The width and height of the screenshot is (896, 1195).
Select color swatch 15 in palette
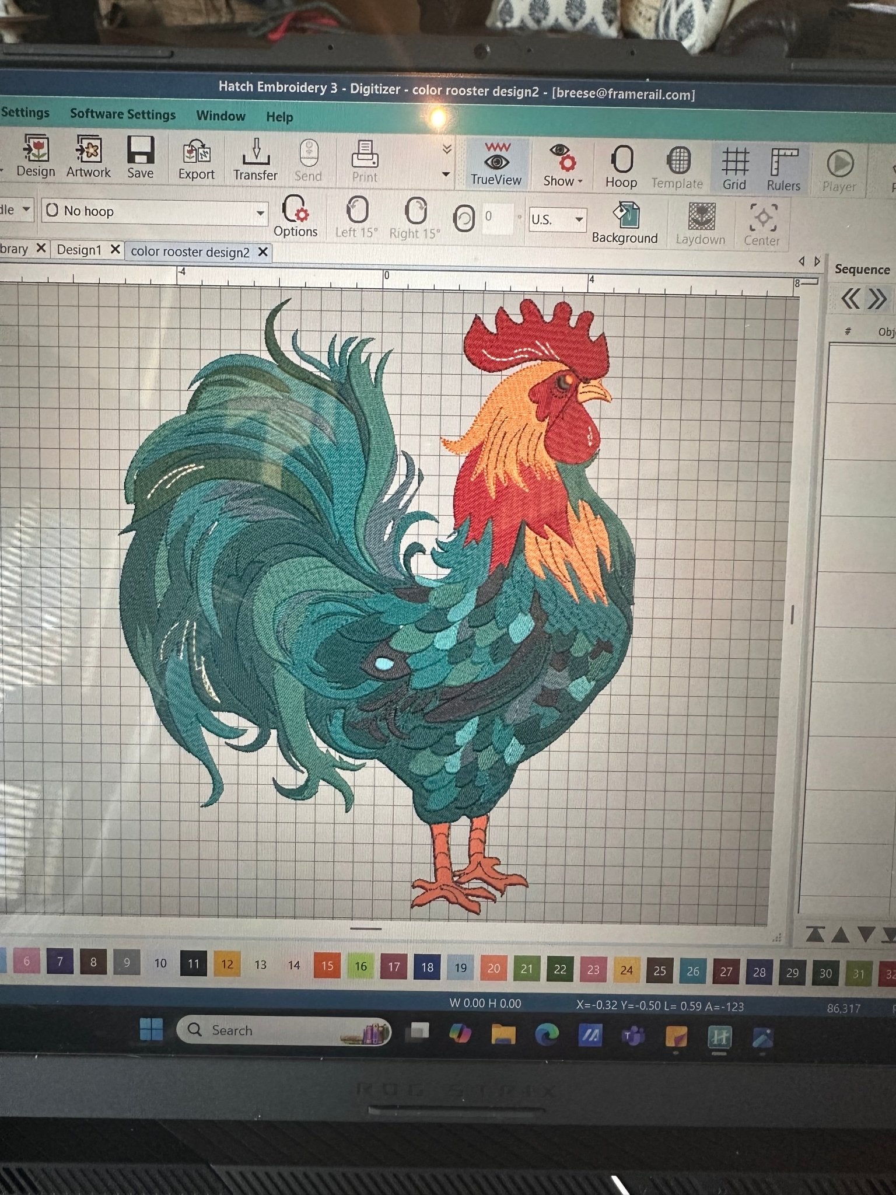click(x=327, y=966)
